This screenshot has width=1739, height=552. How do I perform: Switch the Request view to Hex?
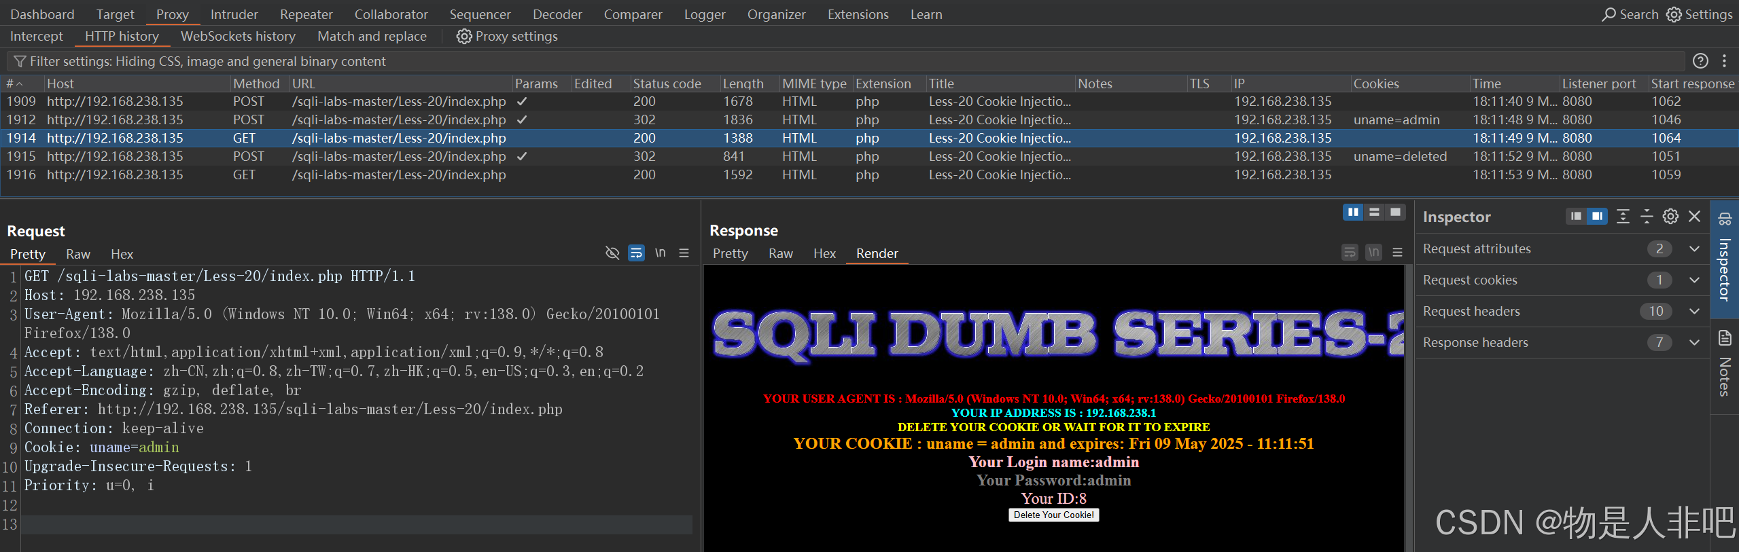click(x=122, y=254)
